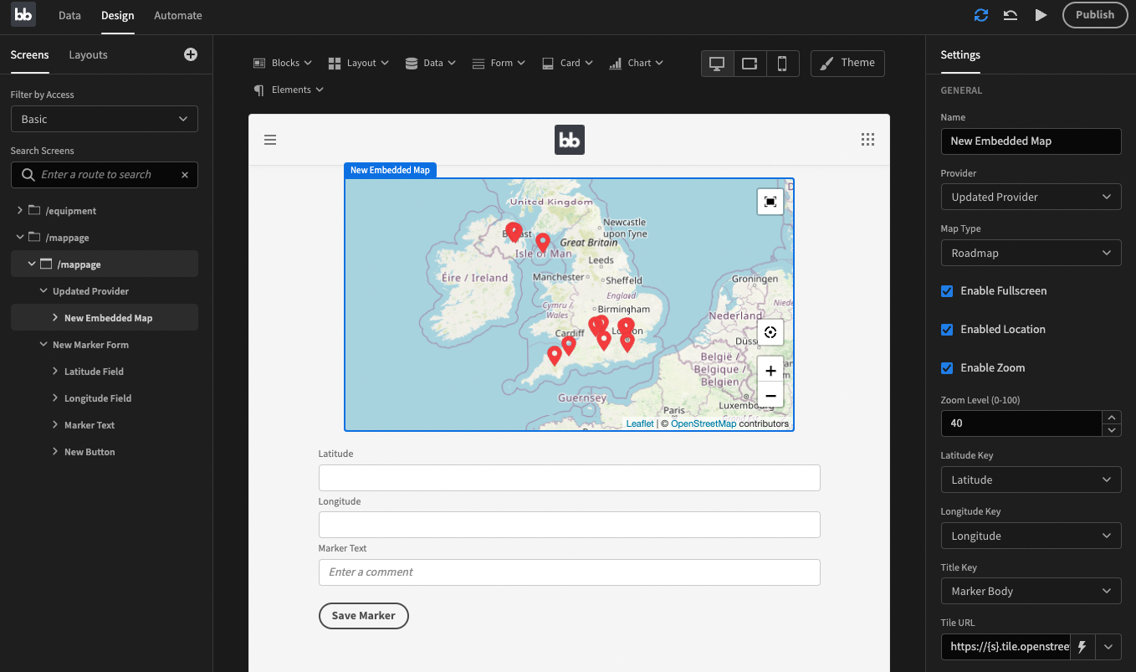Image resolution: width=1136 pixels, height=672 pixels.
Task: Collapse the New Marker Form tree item
Action: coord(42,344)
